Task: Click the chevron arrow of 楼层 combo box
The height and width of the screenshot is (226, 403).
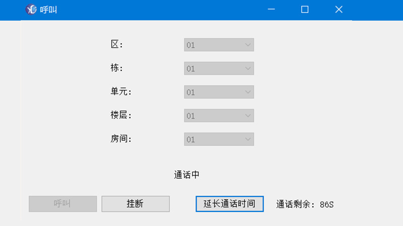Action: (x=248, y=116)
